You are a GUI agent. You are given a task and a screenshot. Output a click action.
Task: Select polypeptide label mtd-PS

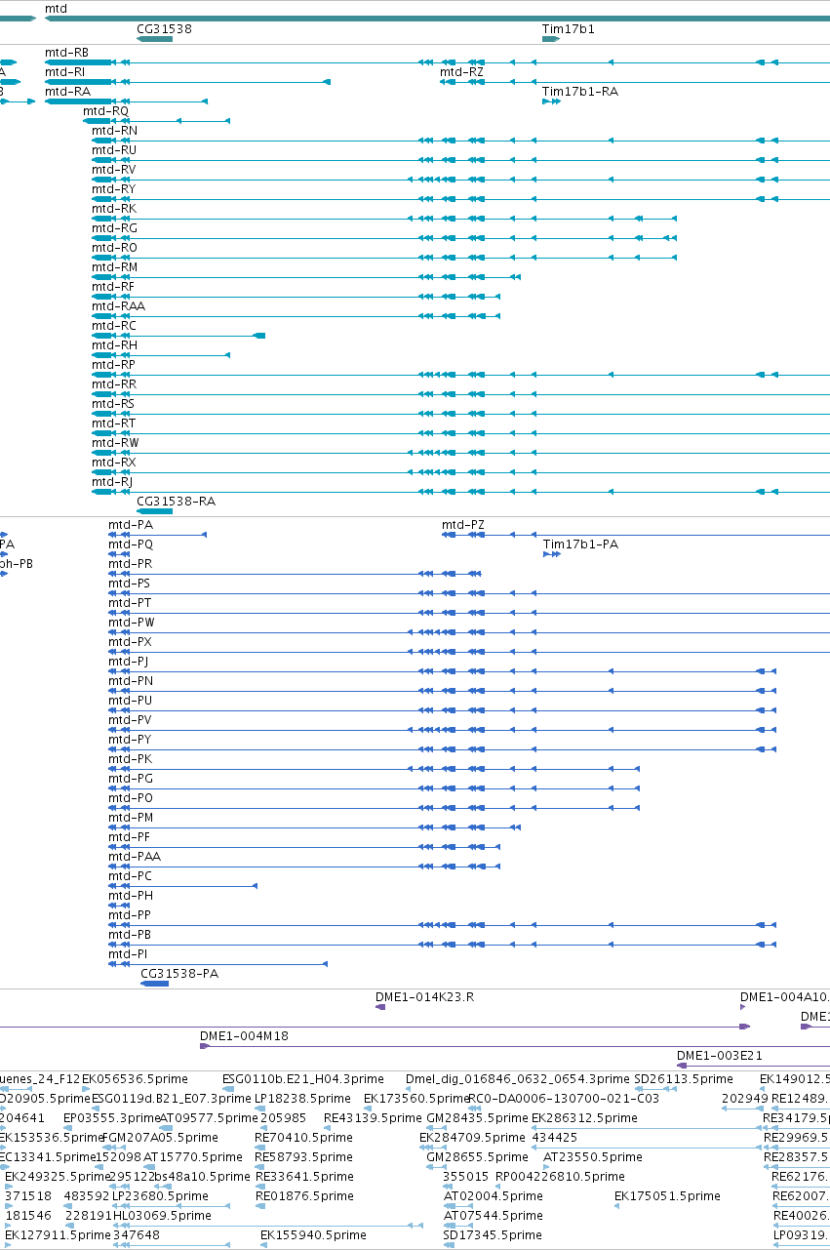(x=130, y=583)
